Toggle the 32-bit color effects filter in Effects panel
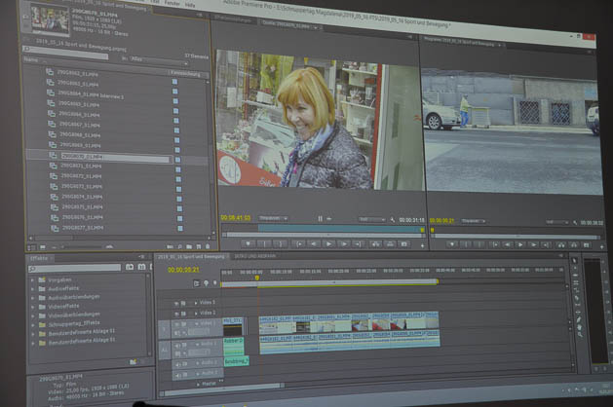This screenshot has height=407, width=613. coord(142,267)
